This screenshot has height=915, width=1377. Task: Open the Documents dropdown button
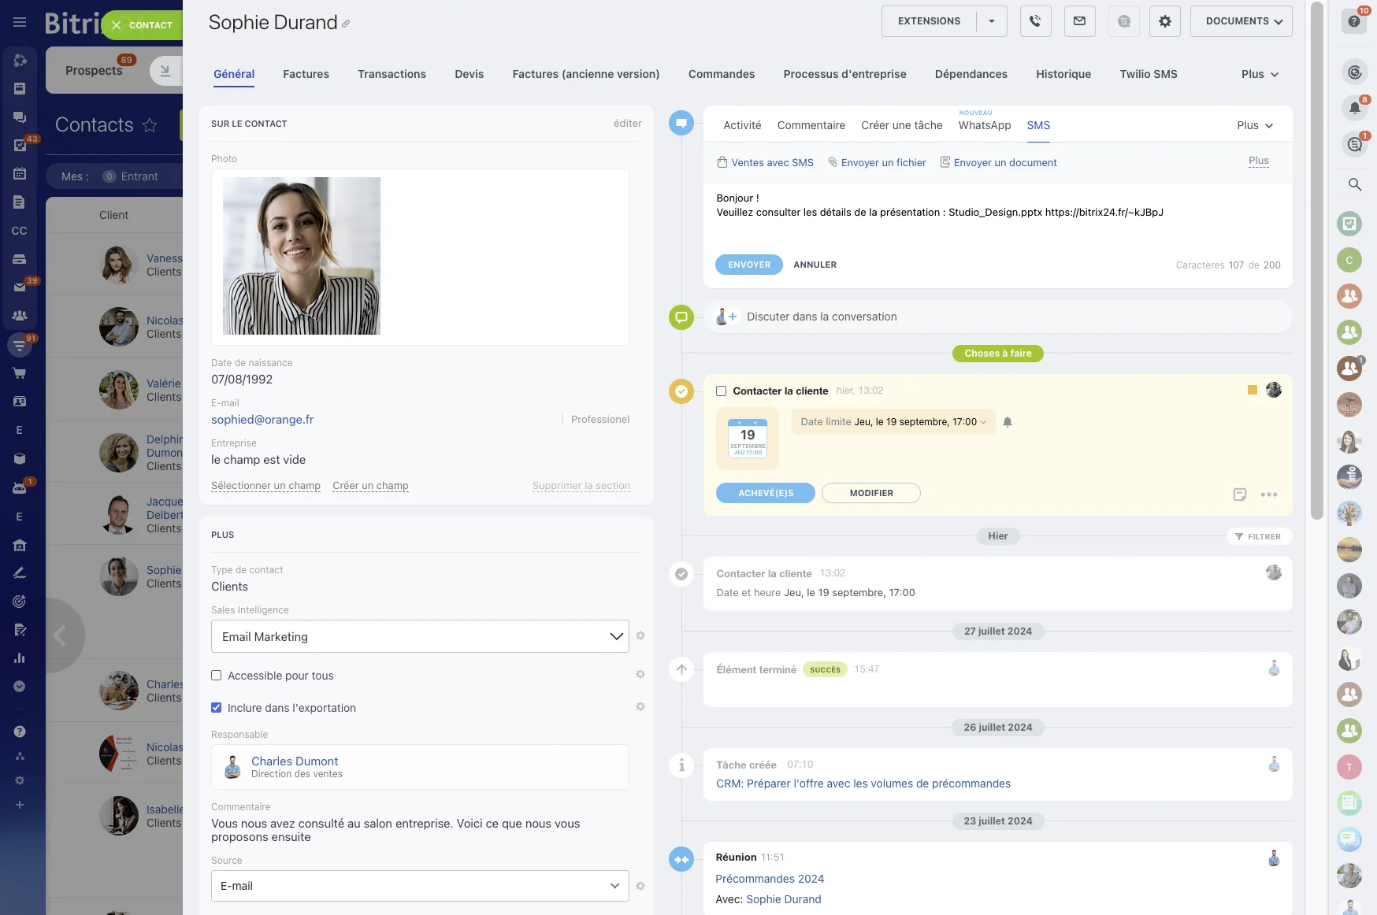click(1241, 21)
